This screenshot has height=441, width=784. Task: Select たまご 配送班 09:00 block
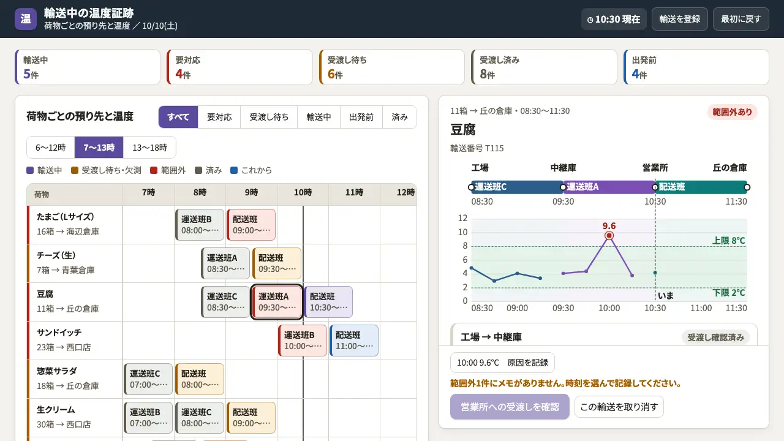[x=251, y=225]
